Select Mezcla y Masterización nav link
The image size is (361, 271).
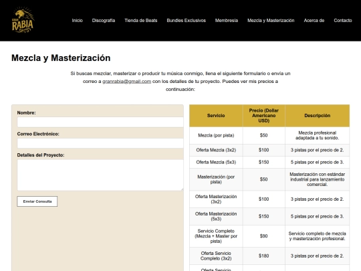coord(271,21)
